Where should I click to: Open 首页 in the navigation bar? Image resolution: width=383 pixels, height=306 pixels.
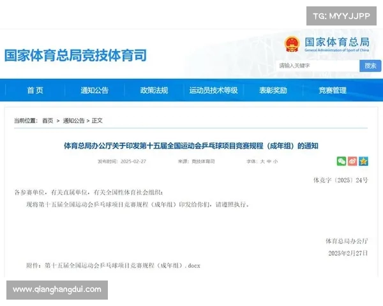(x=35, y=91)
